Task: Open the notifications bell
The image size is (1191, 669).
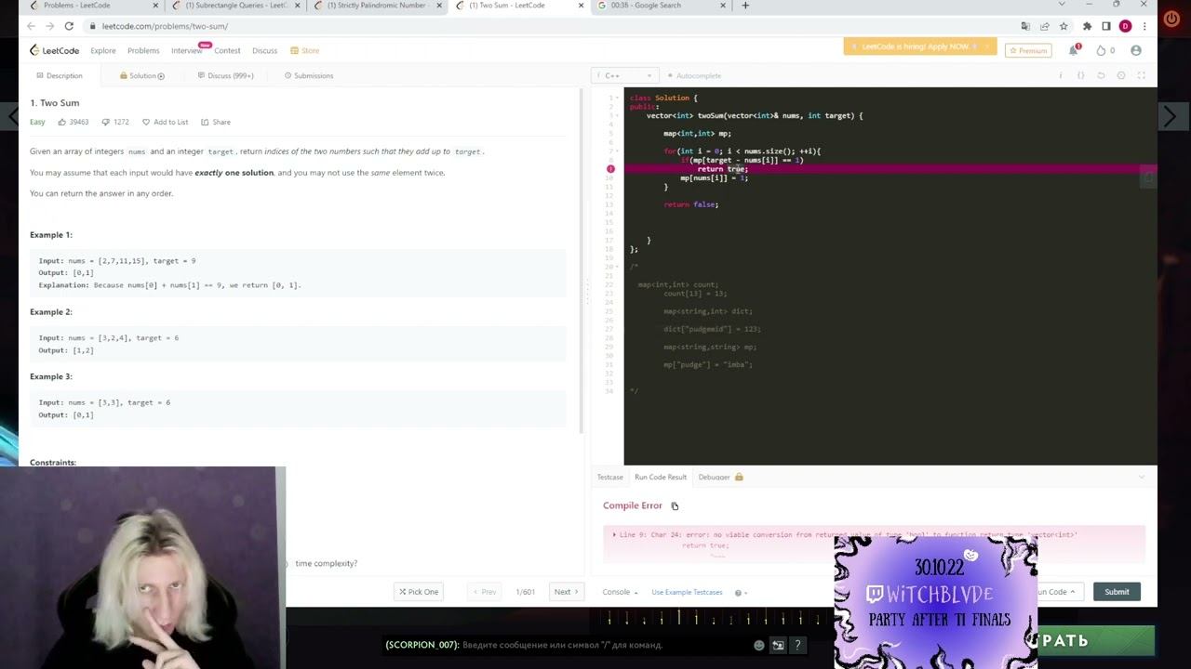Action: (x=1073, y=50)
